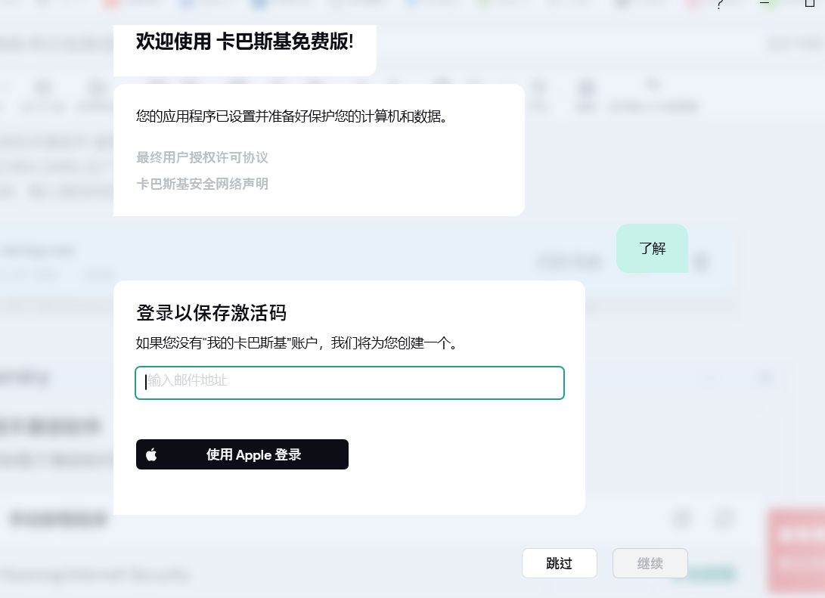The image size is (825, 598).
Task: Click the teal button at the bottom right
Action: coord(703,574)
